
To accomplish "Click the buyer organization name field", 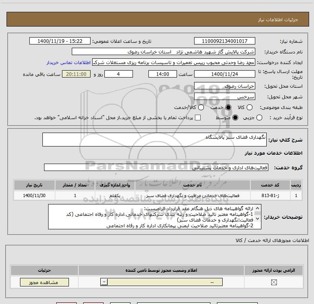I will (164, 52).
